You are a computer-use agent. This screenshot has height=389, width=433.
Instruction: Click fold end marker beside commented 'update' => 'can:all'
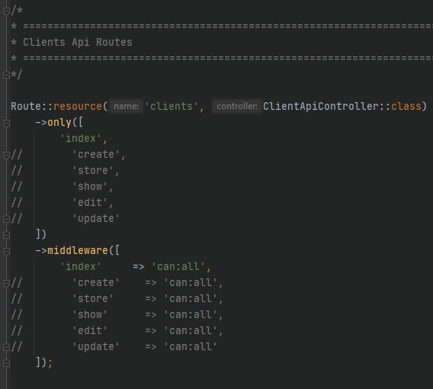coord(6,347)
